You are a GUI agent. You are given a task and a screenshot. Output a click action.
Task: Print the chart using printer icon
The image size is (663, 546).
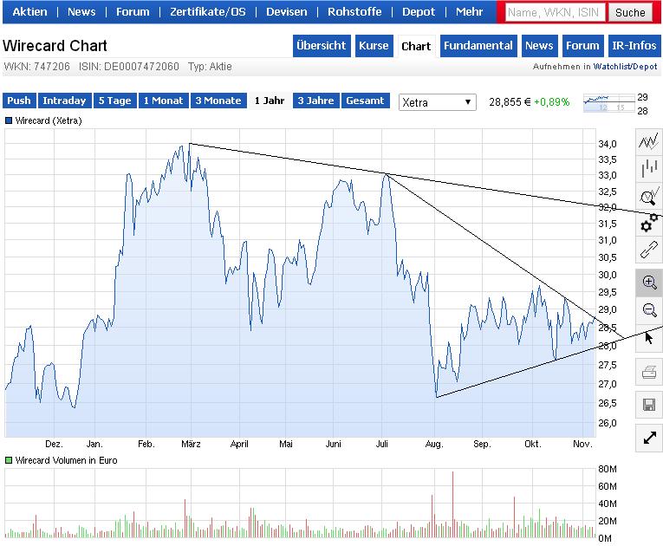pos(648,373)
